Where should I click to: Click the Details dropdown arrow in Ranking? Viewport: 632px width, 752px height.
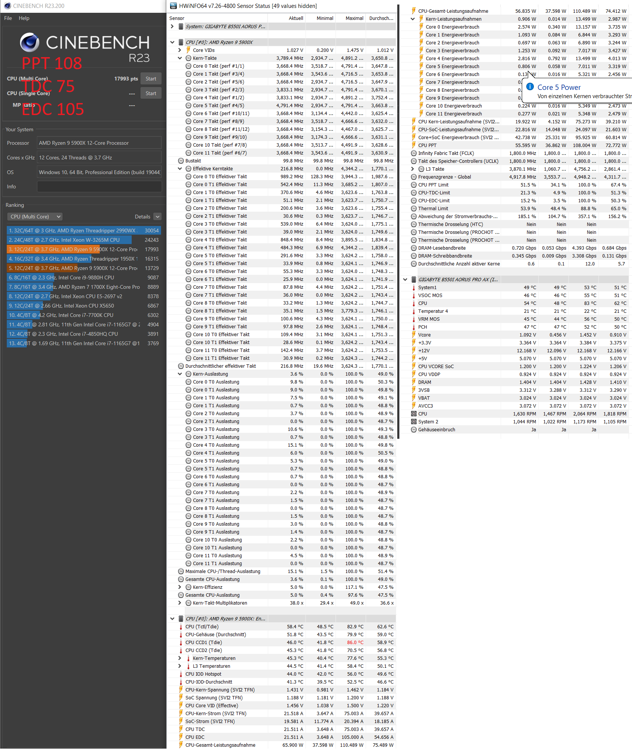pyautogui.click(x=158, y=217)
